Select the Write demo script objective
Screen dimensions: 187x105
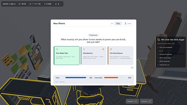click(x=165, y=58)
